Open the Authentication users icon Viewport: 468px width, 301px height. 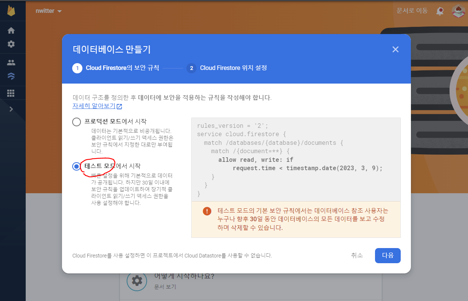tap(11, 63)
